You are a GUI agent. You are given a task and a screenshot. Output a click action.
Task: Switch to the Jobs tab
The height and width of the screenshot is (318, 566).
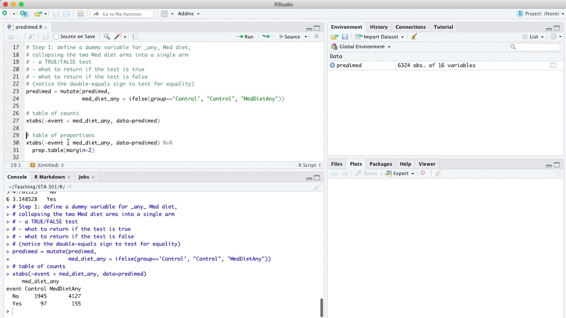pyautogui.click(x=84, y=177)
